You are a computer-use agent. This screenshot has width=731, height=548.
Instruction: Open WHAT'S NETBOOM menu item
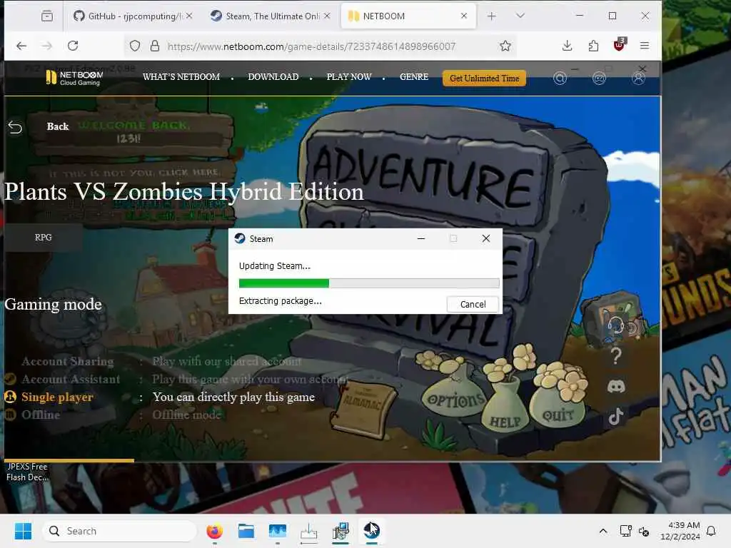181,77
